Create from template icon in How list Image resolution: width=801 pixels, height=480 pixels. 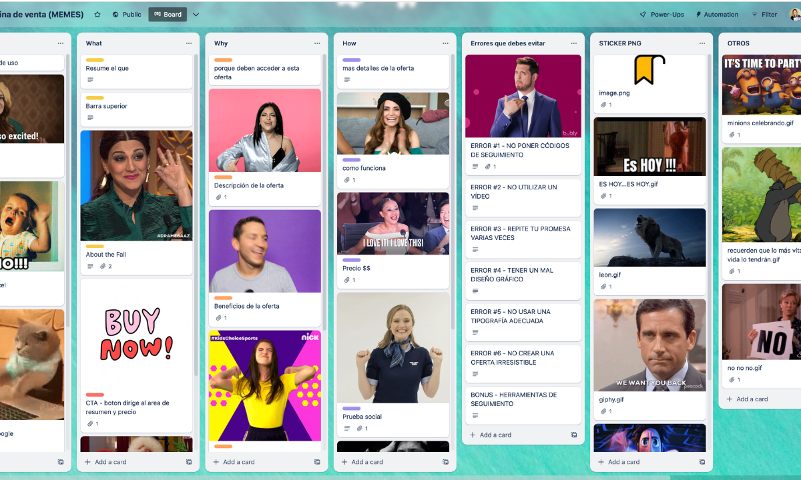[x=445, y=462]
